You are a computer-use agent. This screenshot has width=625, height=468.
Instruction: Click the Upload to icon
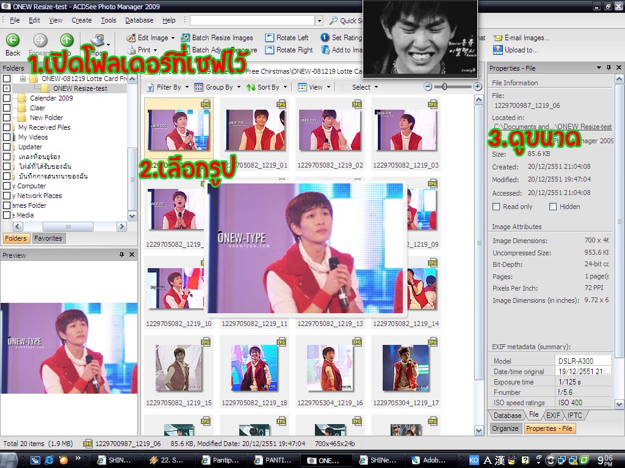tap(498, 50)
